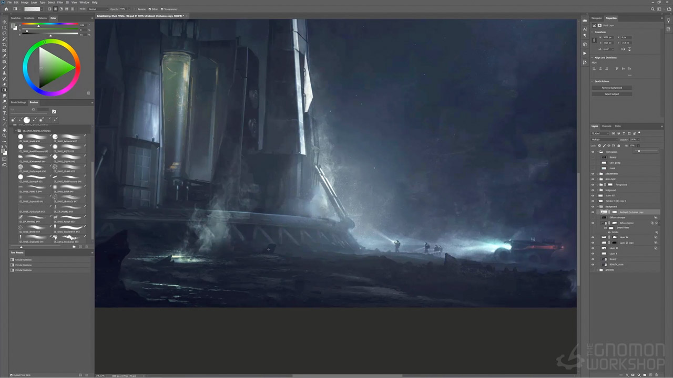Hide the Tool passes group
673x378 pixels.
(x=593, y=152)
